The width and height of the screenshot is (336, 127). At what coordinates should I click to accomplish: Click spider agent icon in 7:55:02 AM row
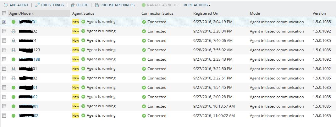coord(14,50)
